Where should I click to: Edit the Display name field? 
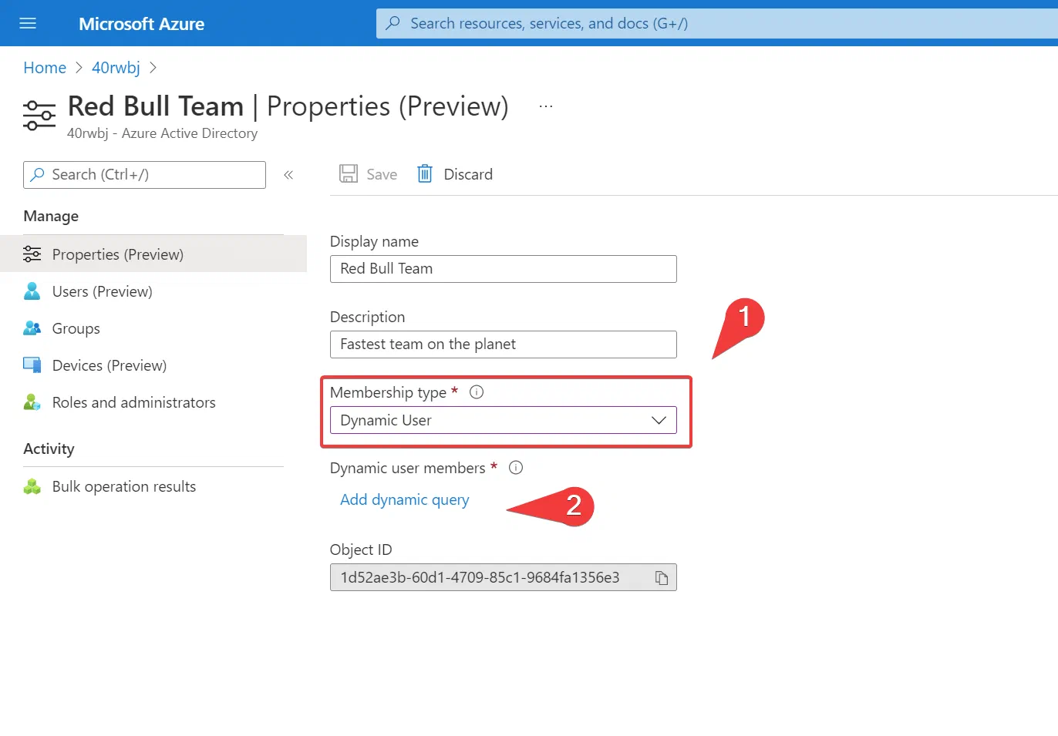point(503,269)
